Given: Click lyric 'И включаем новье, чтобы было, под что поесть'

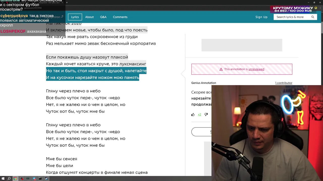Looking at the screenshot, I should pyautogui.click(x=97, y=30).
